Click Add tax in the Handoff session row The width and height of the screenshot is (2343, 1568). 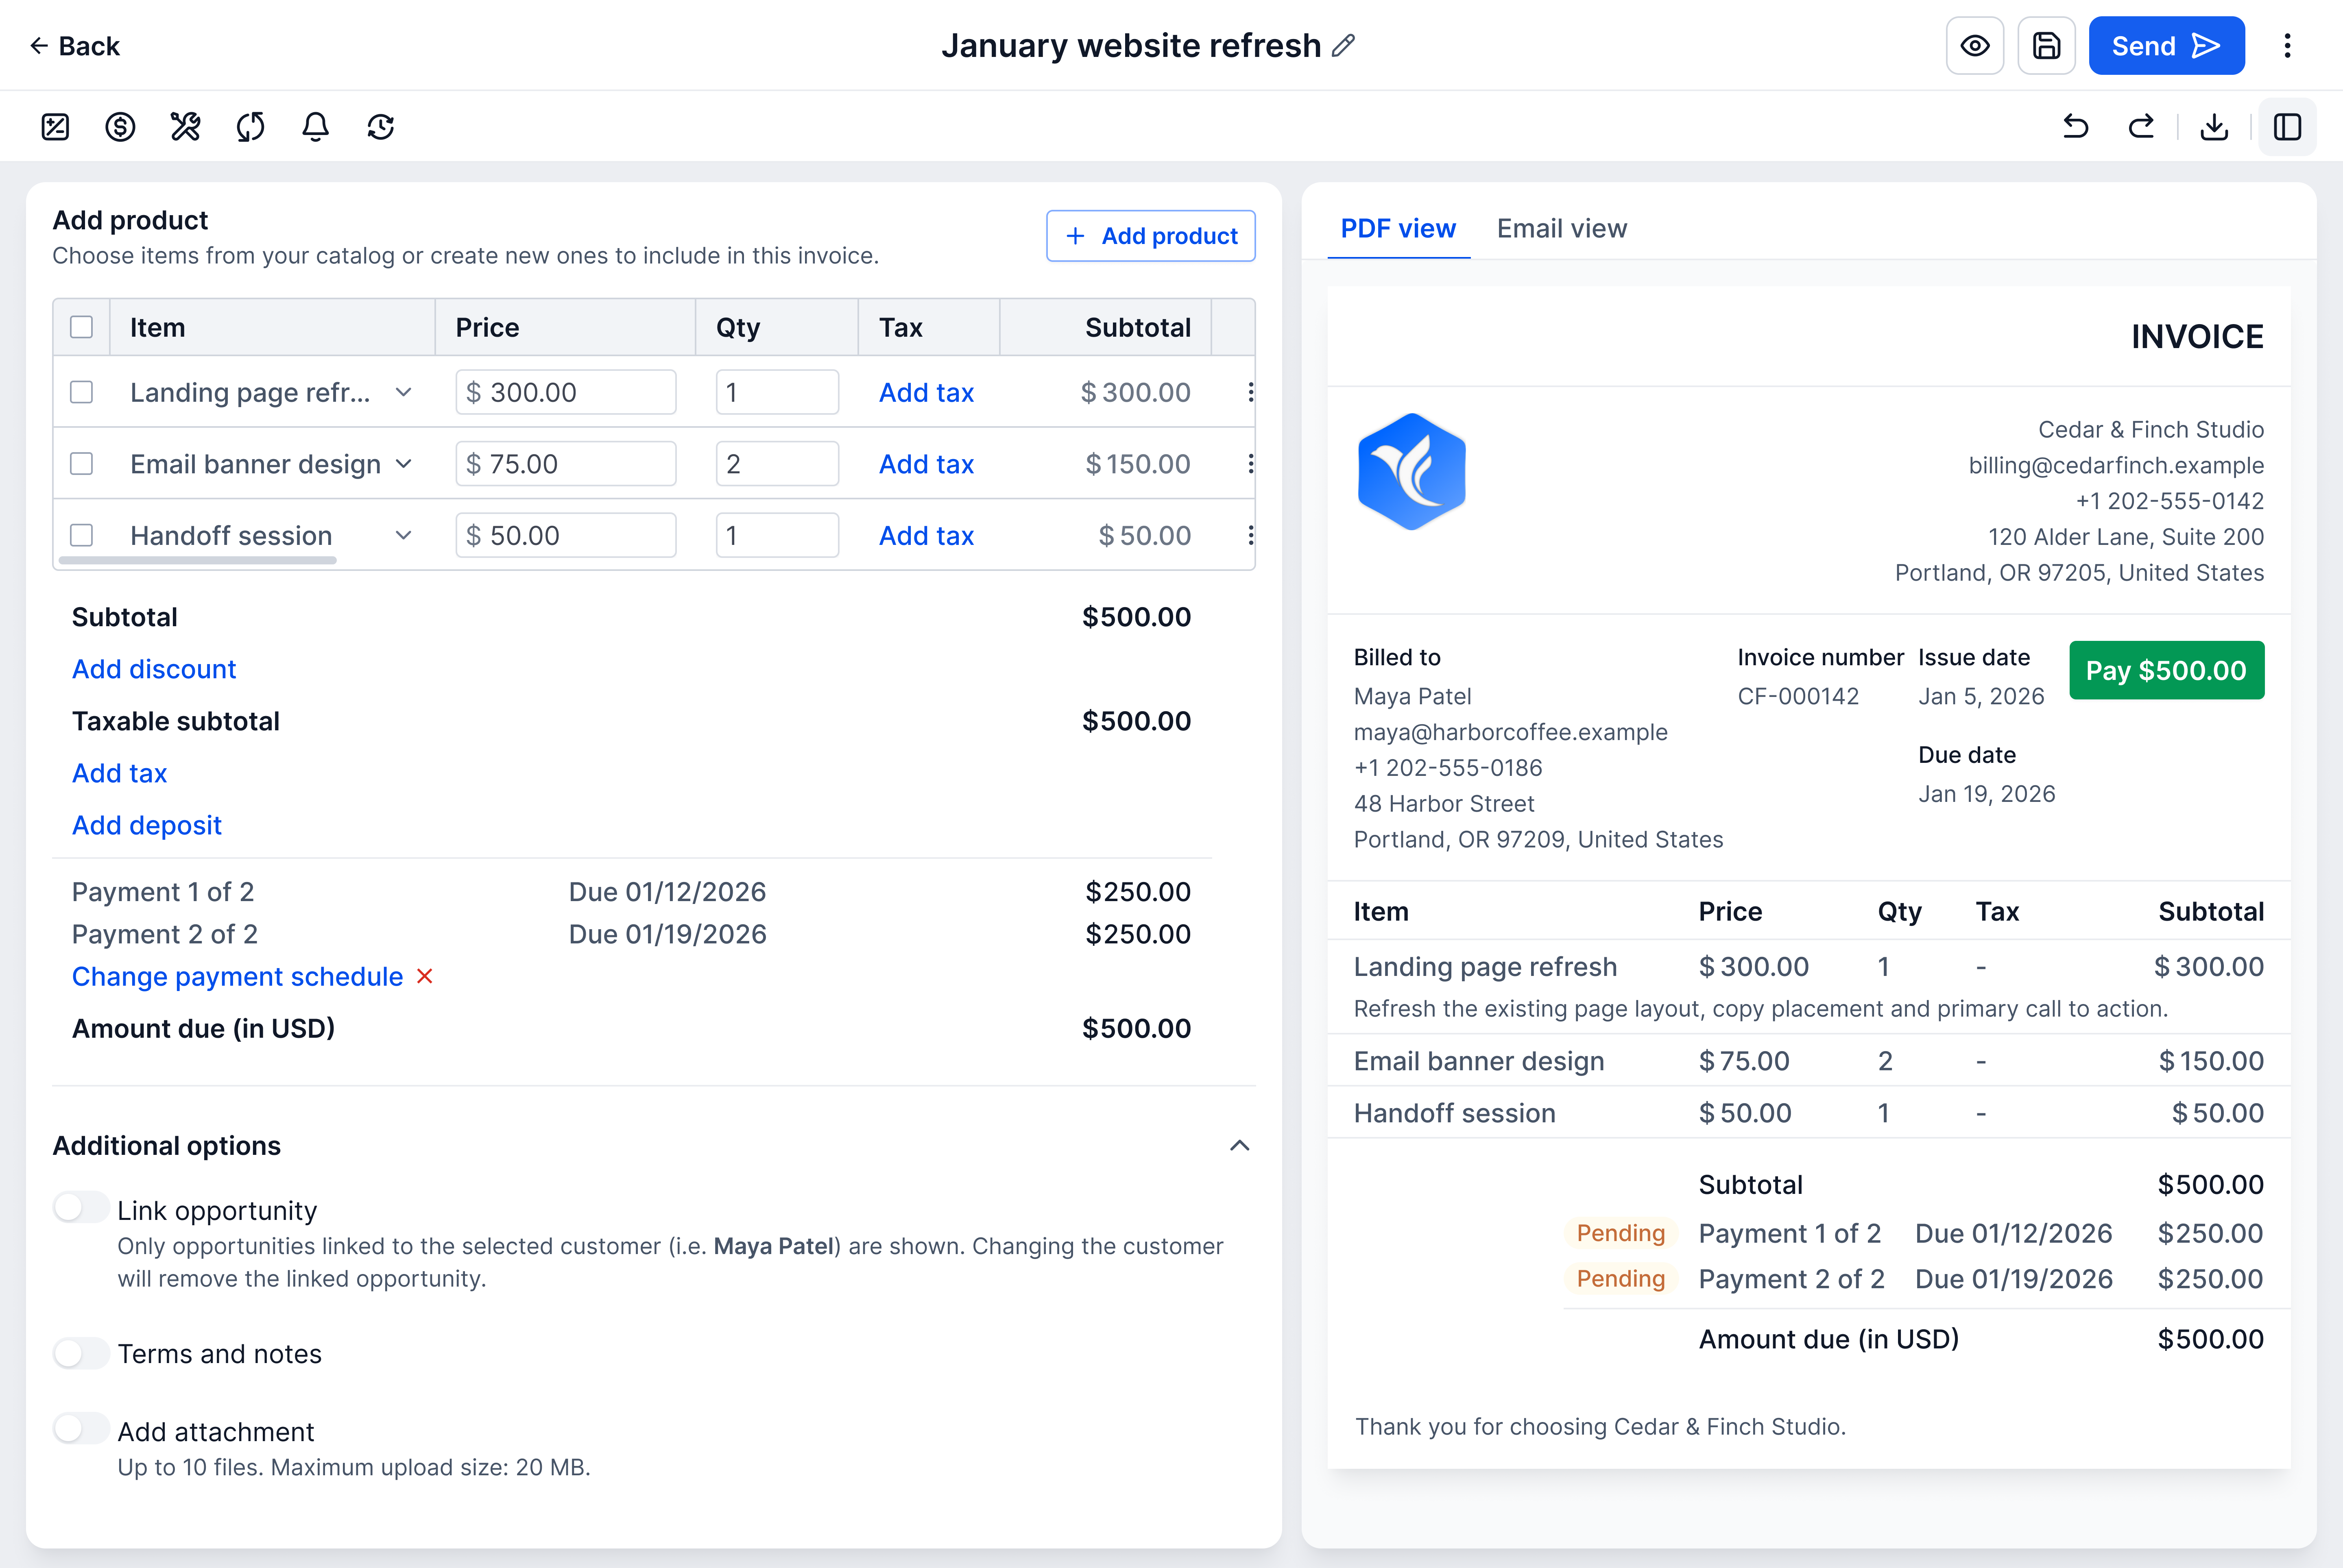coord(926,536)
